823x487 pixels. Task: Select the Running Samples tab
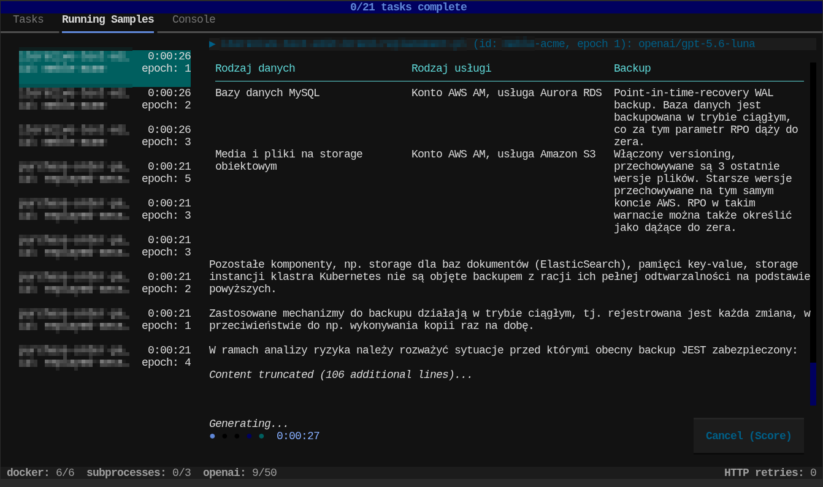[108, 20]
